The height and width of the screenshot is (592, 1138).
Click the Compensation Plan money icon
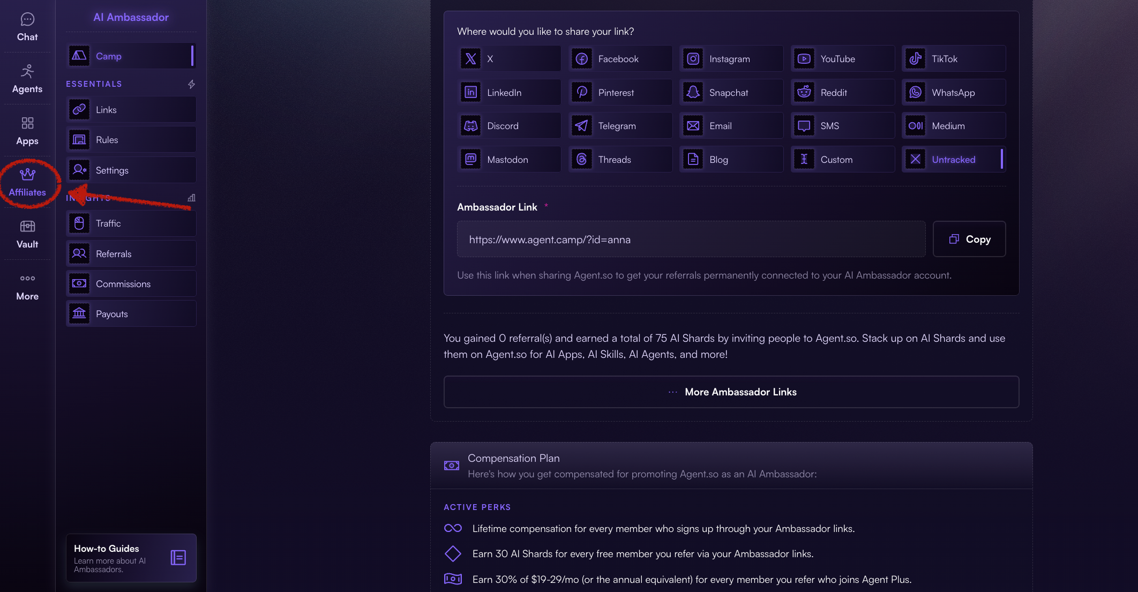(x=452, y=466)
